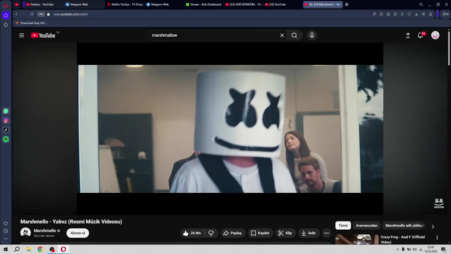Start voice search with the microphone
The height and width of the screenshot is (254, 451).
click(311, 35)
